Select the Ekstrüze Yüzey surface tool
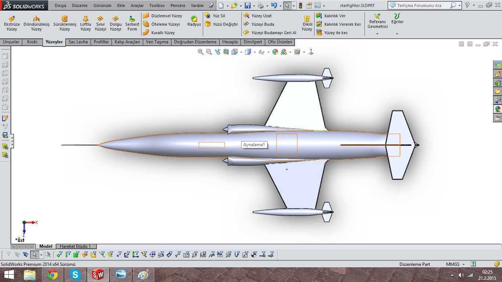The height and width of the screenshot is (282, 502). 12,23
